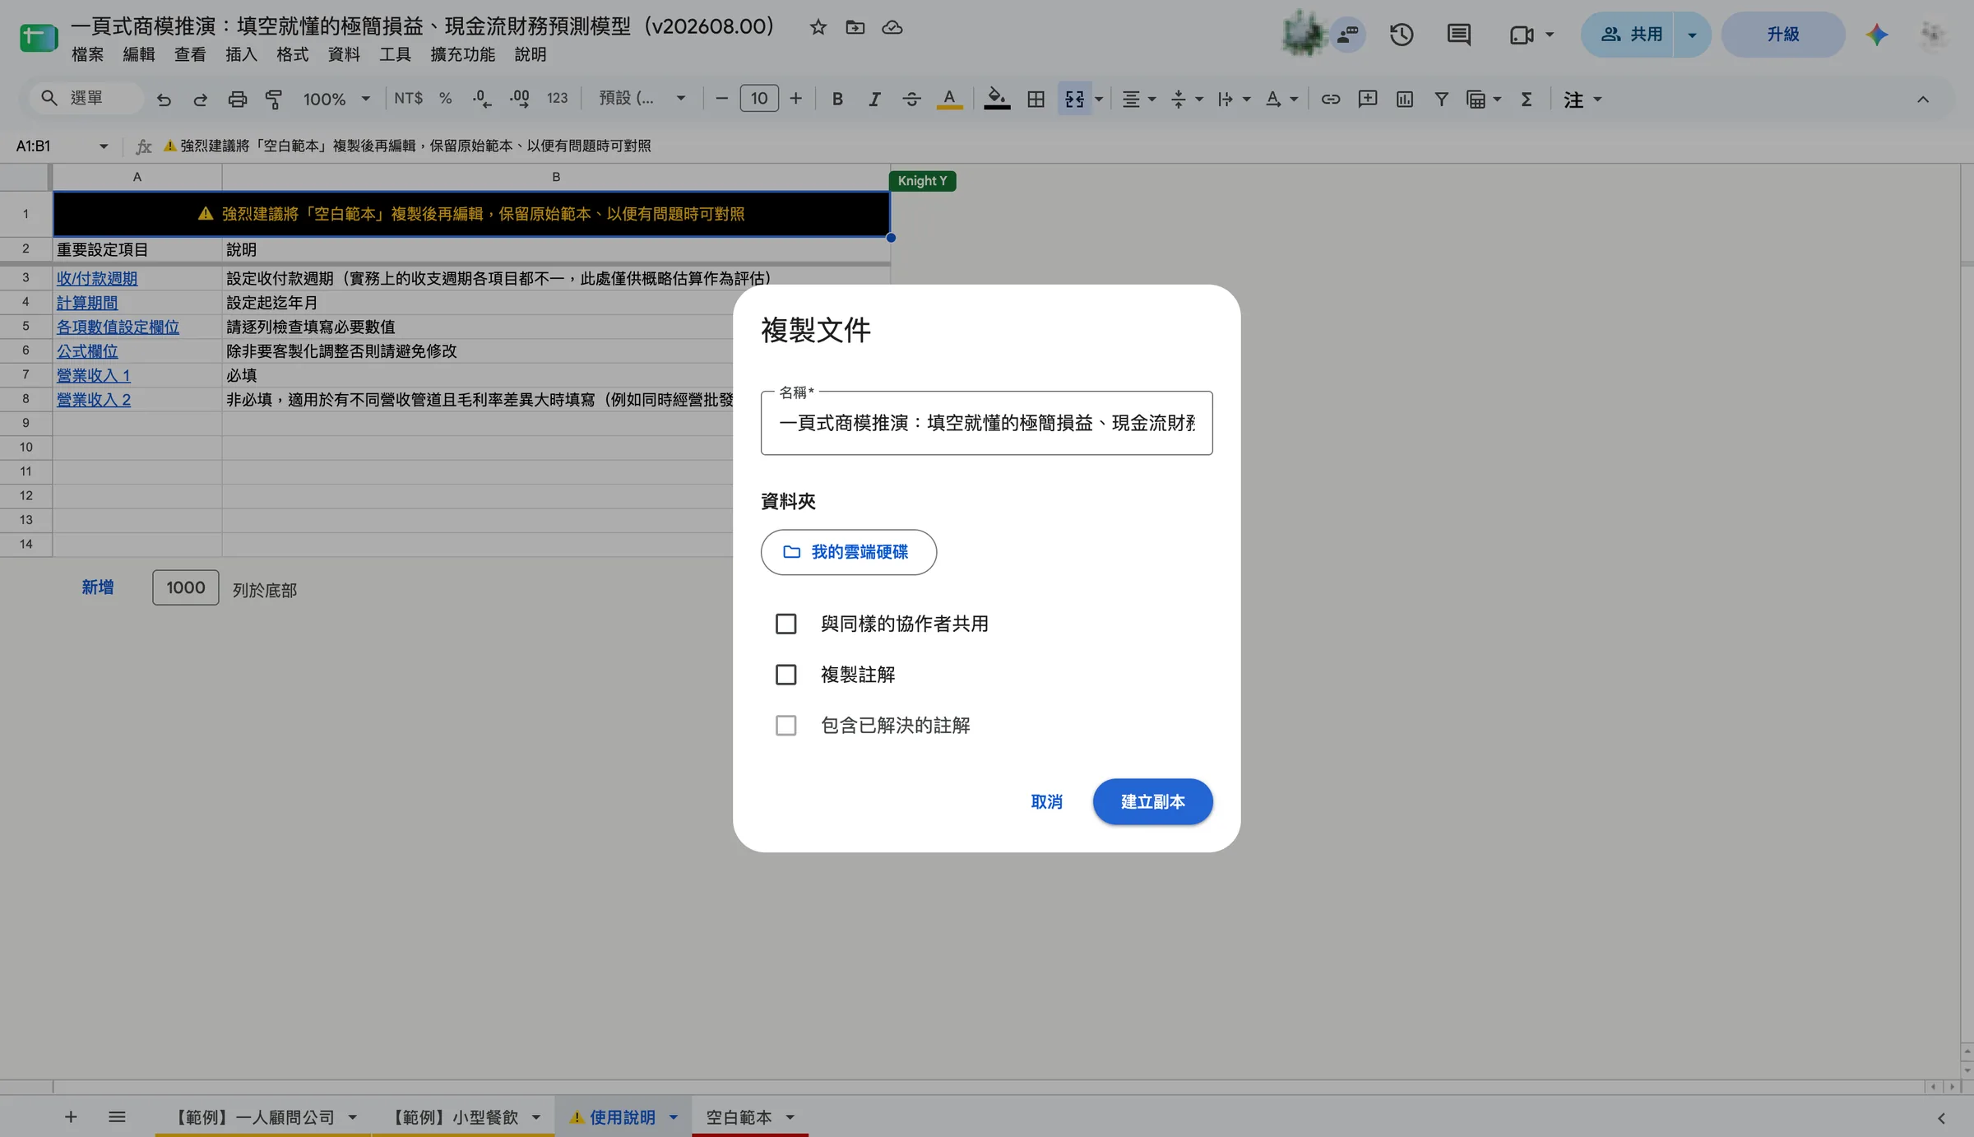Click the 名稱 input field
1974x1137 pixels.
(x=986, y=423)
